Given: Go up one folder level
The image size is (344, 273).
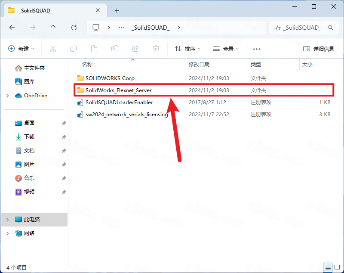Looking at the screenshot, I should pos(53,27).
